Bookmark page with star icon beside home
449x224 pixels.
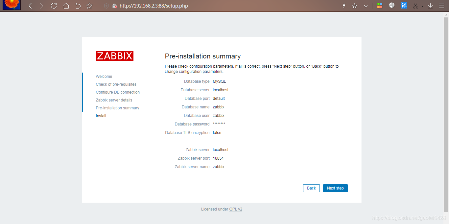click(89, 6)
